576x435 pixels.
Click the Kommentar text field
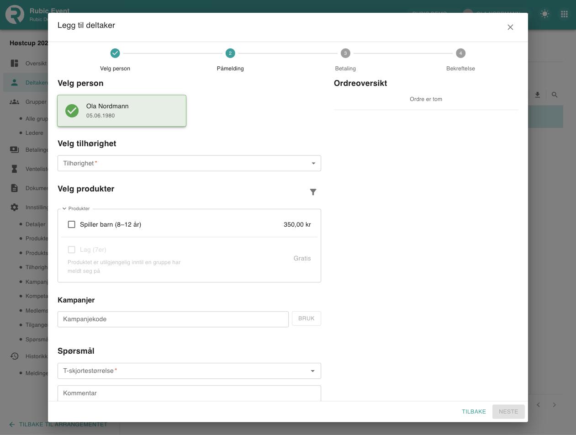(189, 393)
